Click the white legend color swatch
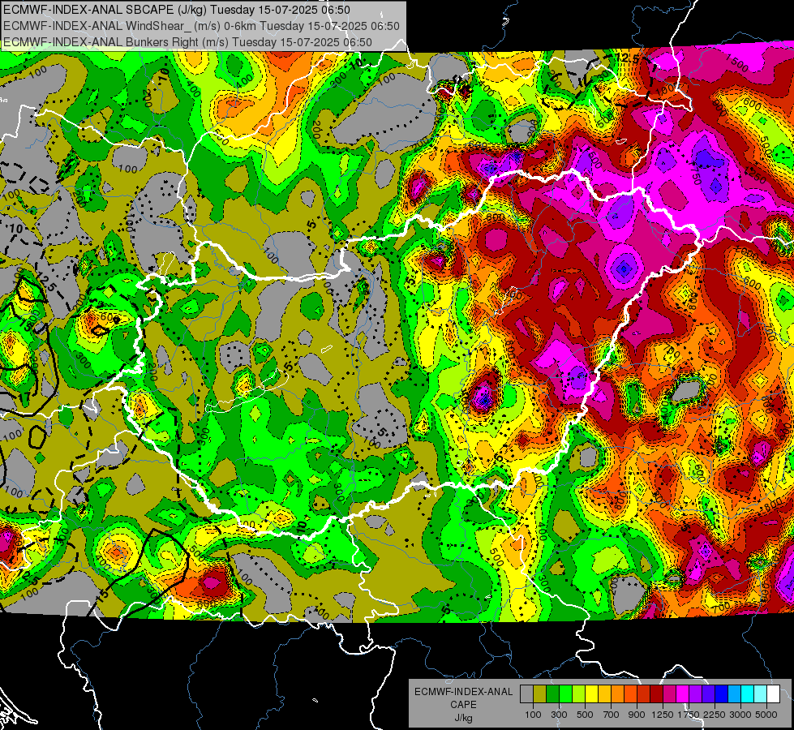 coord(773,693)
